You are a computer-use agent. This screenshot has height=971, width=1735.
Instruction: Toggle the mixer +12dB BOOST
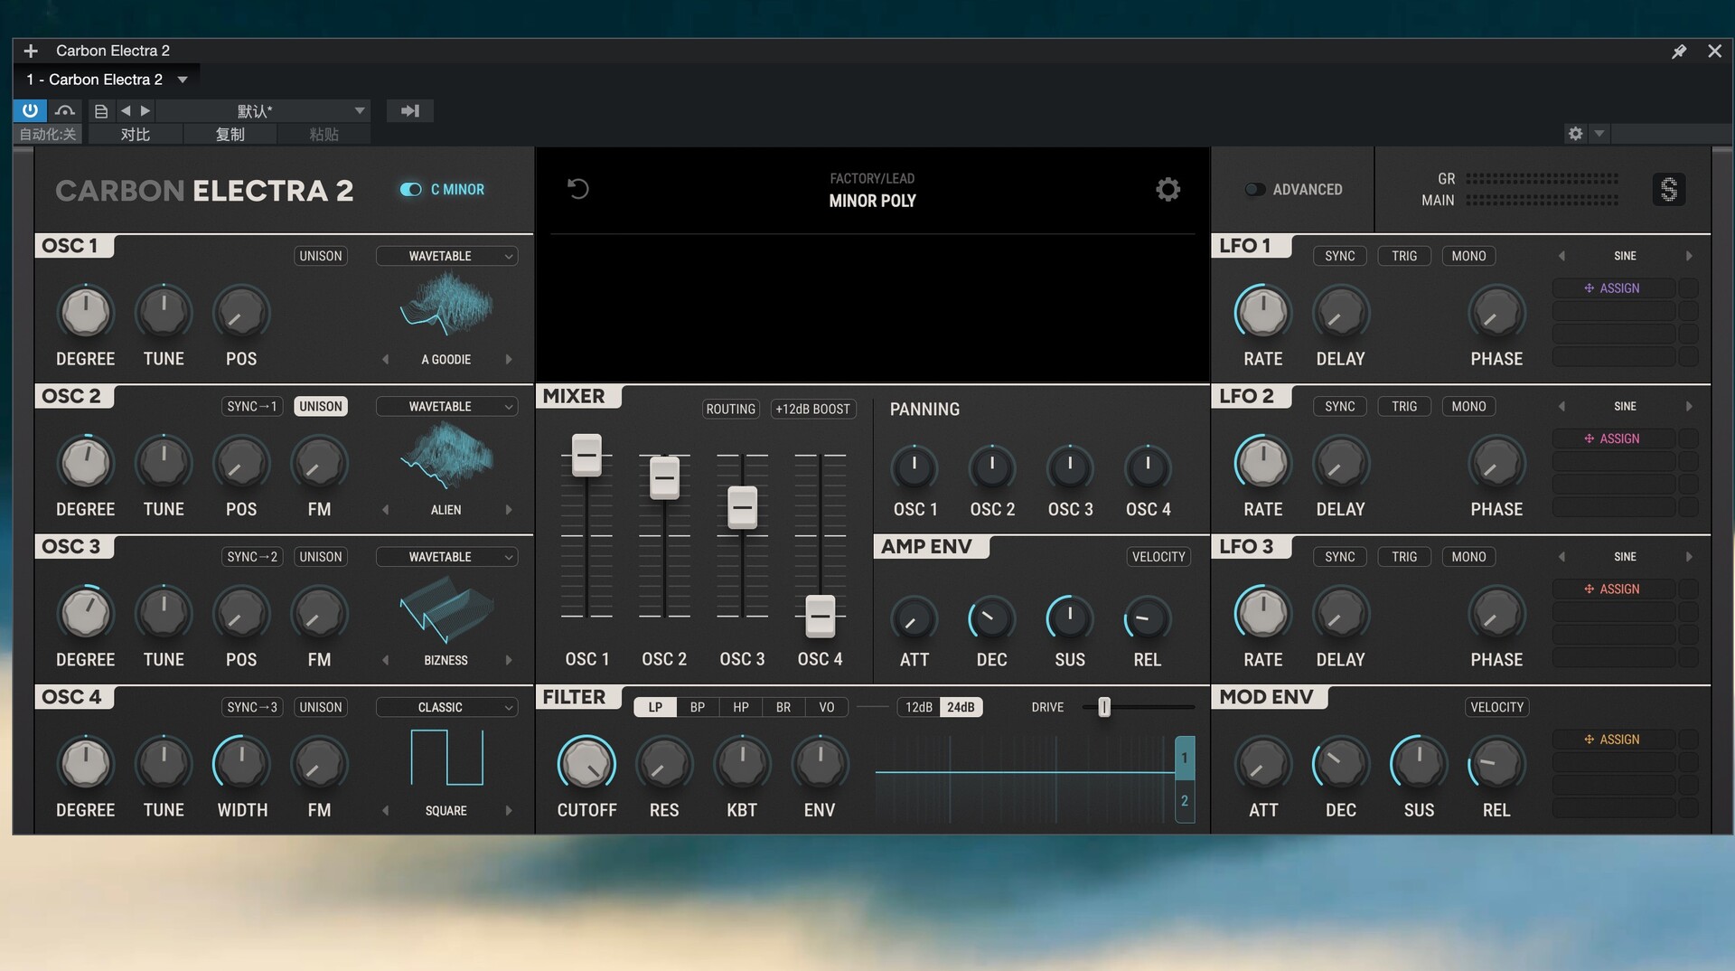tap(812, 409)
